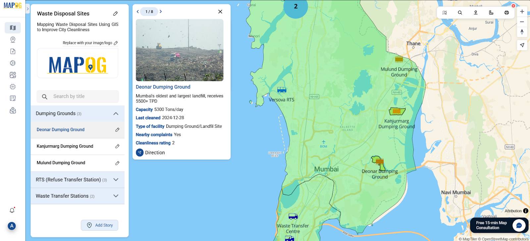Select the place marker tool in map toolbar
Screen dimensions: 530x241
click(475, 13)
